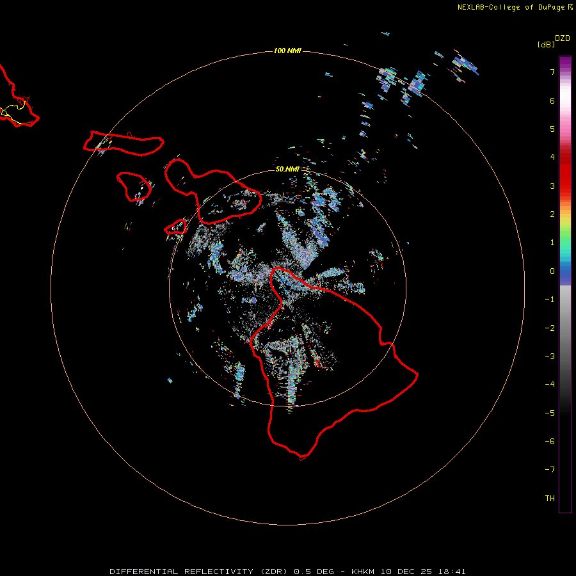Click the '6' value on the color scale
The width and height of the screenshot is (576, 576).
(x=552, y=100)
